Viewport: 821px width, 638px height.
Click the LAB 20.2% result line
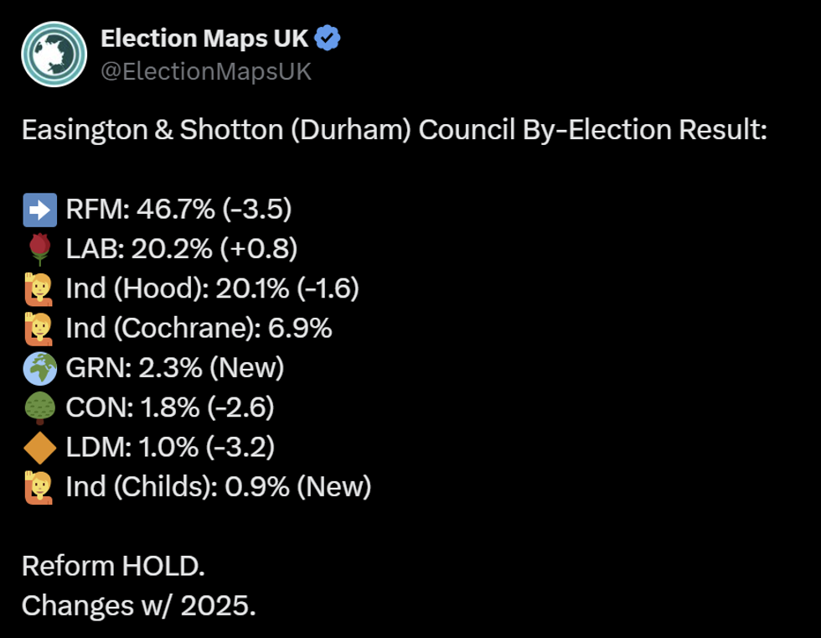coord(181,248)
